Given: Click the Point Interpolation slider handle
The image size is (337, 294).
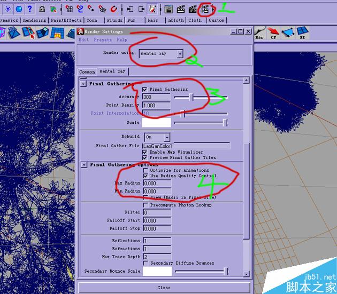Looking at the screenshot, I should click(182, 114).
